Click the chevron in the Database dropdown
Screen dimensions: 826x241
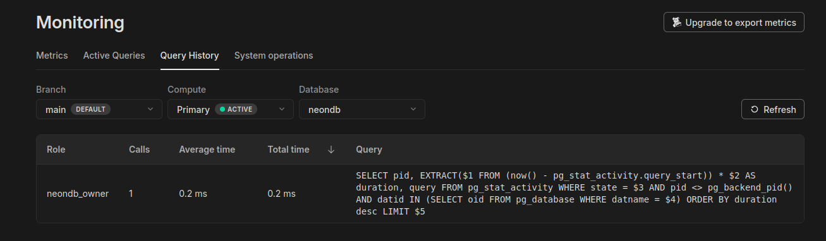(x=413, y=109)
